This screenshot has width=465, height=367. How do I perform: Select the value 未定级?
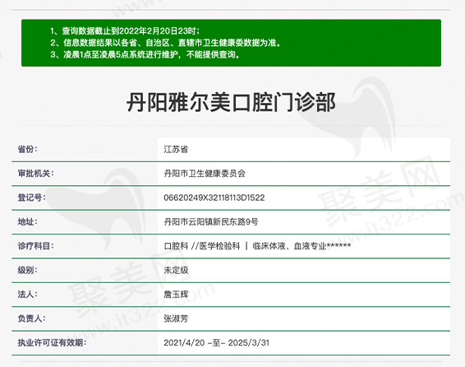click(176, 270)
